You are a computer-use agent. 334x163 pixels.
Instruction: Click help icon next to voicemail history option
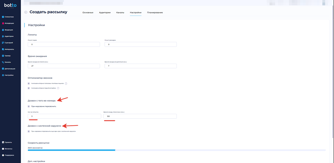click(66, 84)
